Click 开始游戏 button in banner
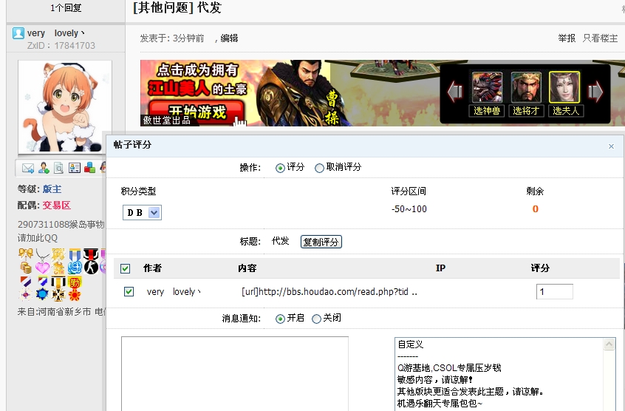 pyautogui.click(x=197, y=111)
